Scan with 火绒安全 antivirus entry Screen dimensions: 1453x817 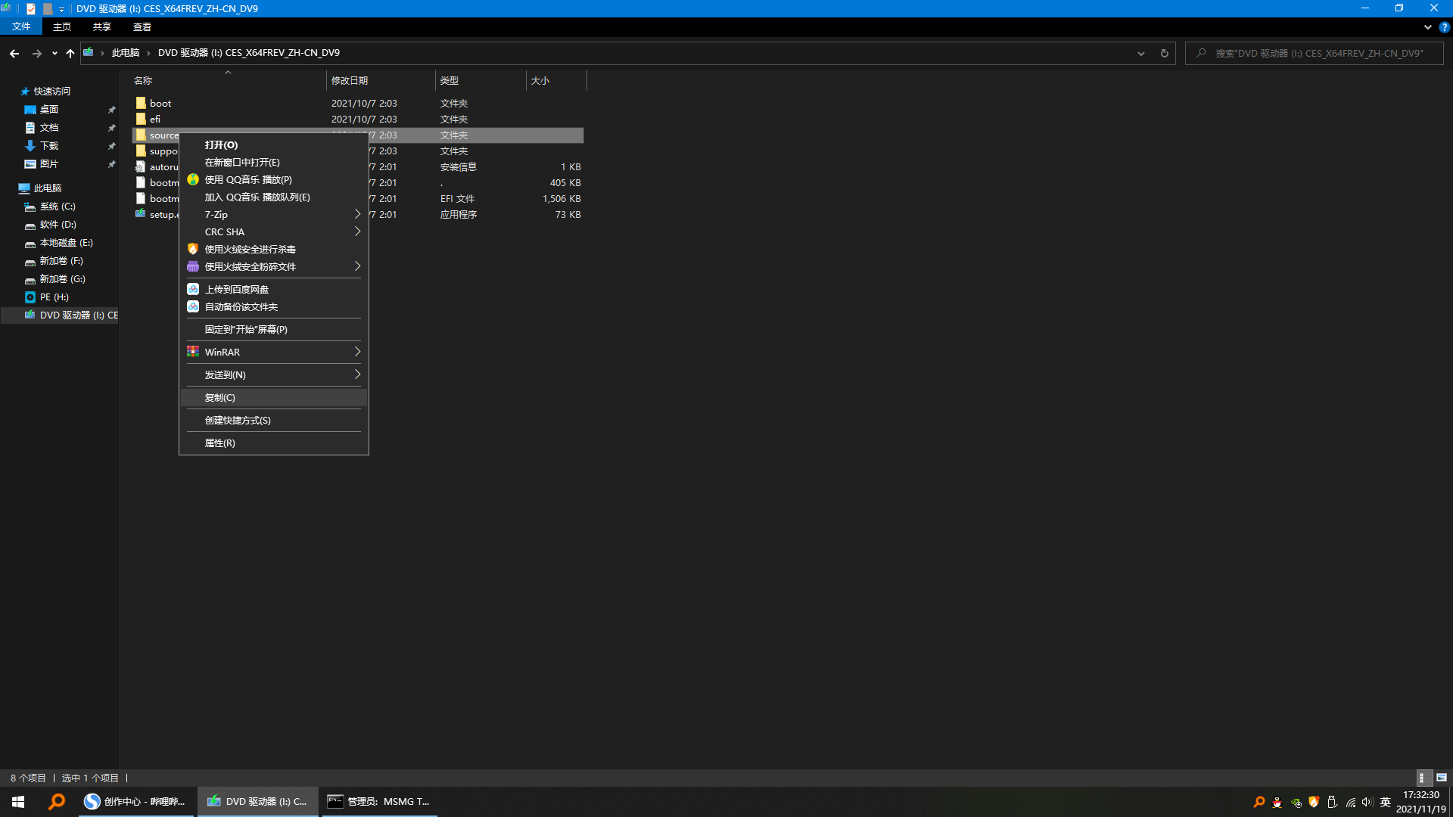coord(274,249)
